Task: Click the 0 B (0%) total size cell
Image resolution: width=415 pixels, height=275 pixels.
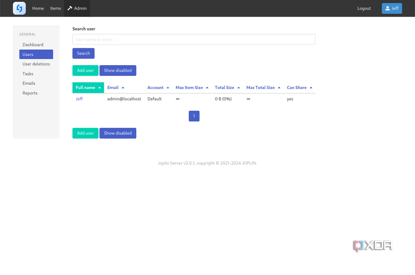Action: (223, 99)
